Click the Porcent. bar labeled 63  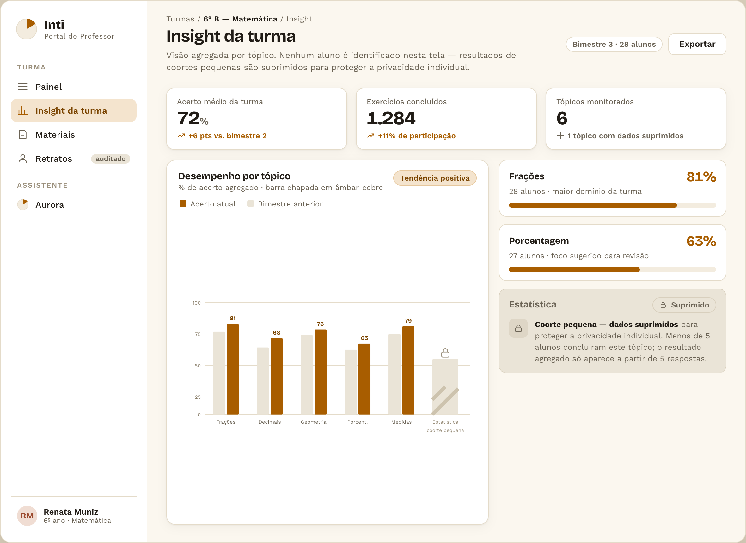pyautogui.click(x=364, y=379)
